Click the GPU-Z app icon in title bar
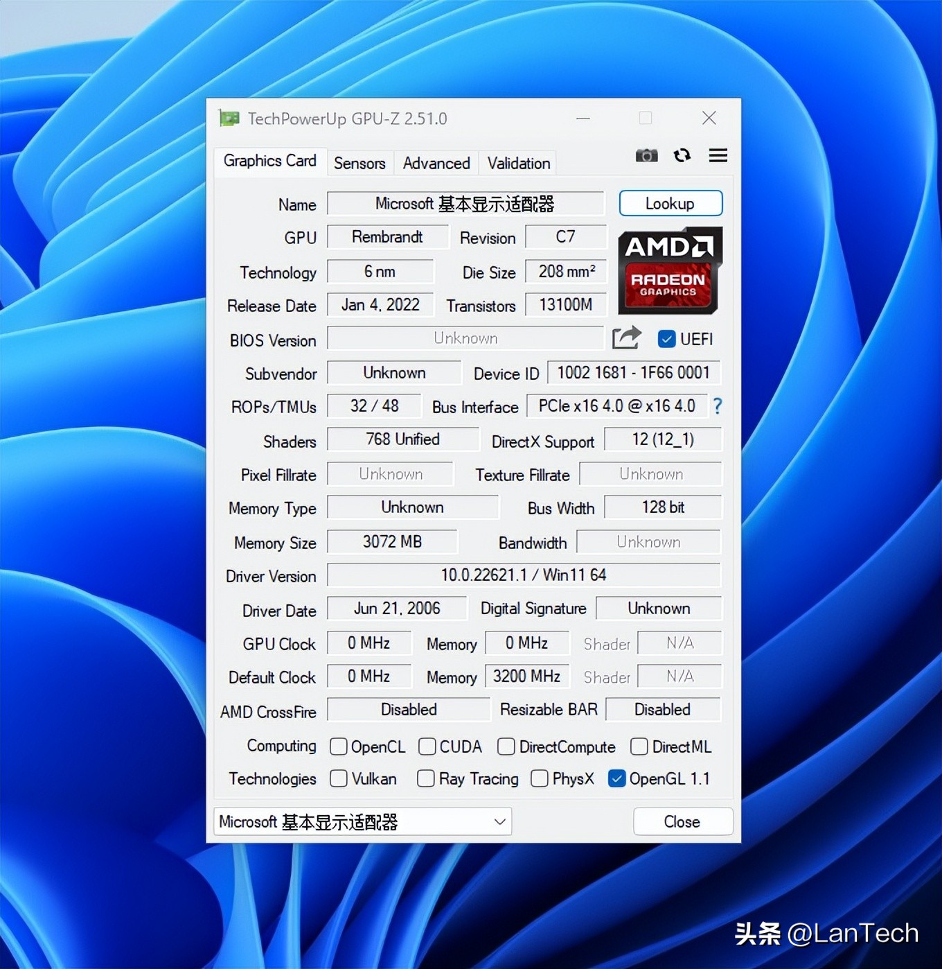942x969 pixels. coord(229,119)
